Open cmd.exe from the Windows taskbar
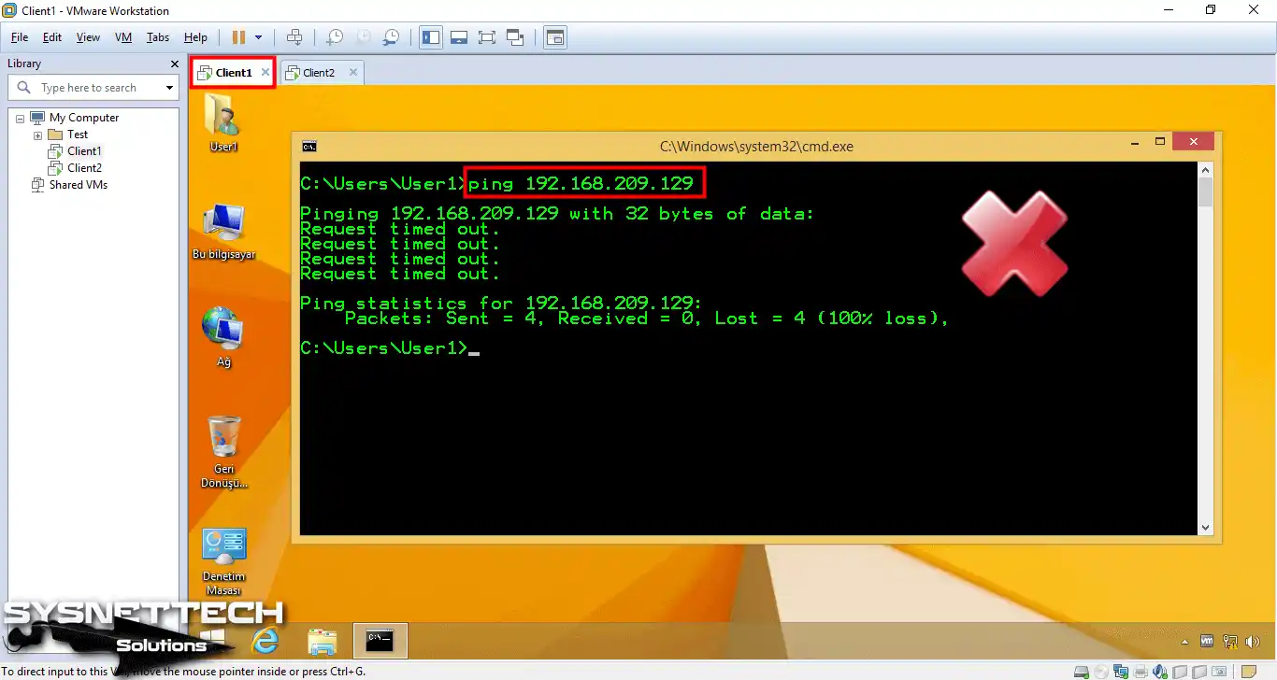The image size is (1277, 680). pyautogui.click(x=380, y=641)
